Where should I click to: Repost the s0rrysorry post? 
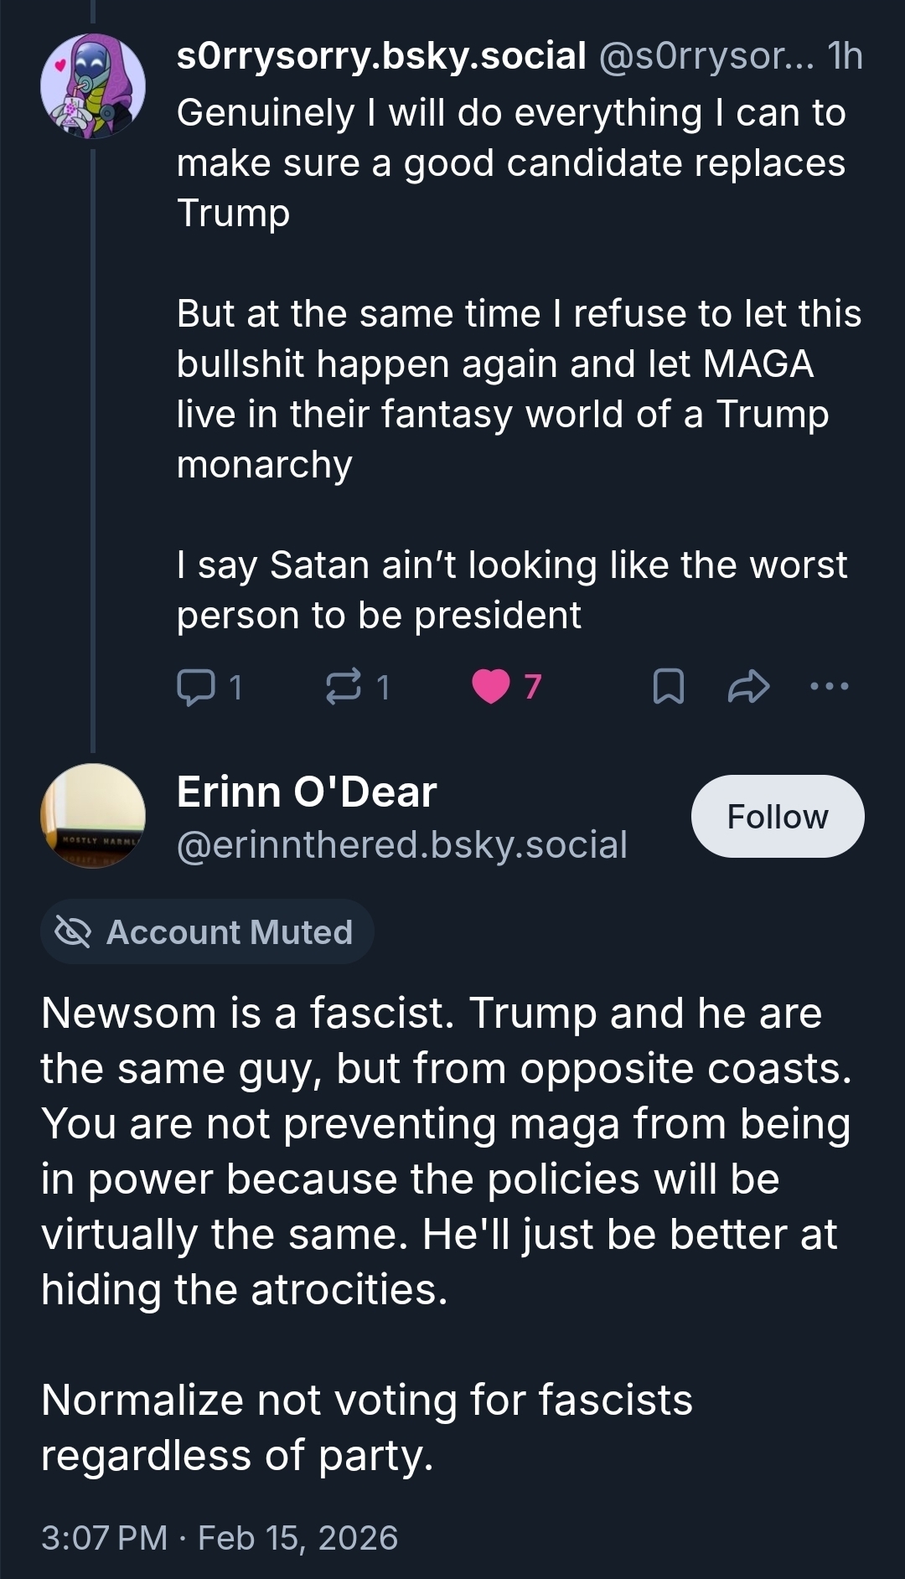[x=344, y=687]
